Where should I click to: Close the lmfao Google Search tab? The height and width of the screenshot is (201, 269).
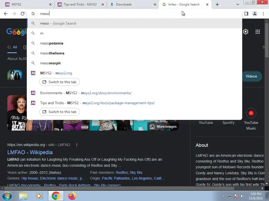click(x=207, y=4)
